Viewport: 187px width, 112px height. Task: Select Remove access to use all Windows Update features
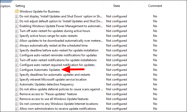(54, 99)
